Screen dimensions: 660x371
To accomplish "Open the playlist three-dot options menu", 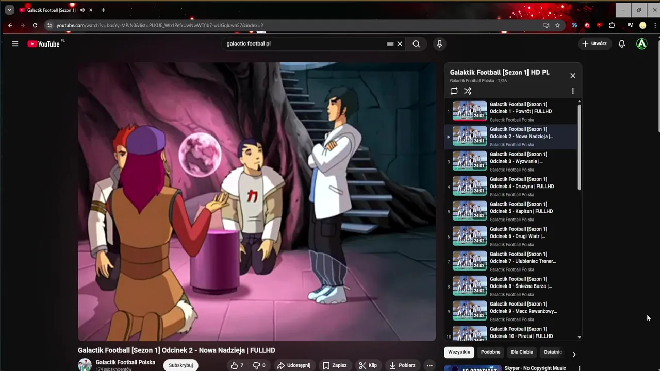I will tap(573, 91).
